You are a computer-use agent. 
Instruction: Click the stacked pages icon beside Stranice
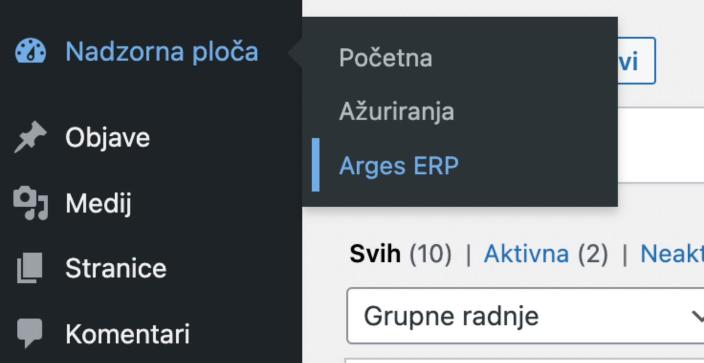29,268
